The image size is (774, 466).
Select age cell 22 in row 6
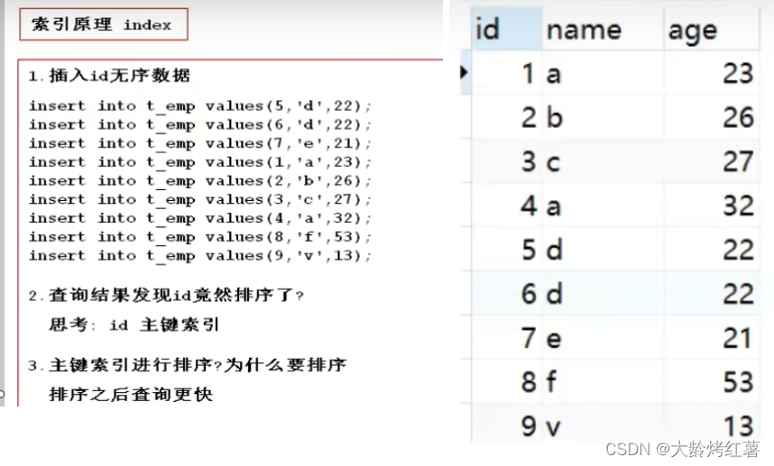(712, 294)
